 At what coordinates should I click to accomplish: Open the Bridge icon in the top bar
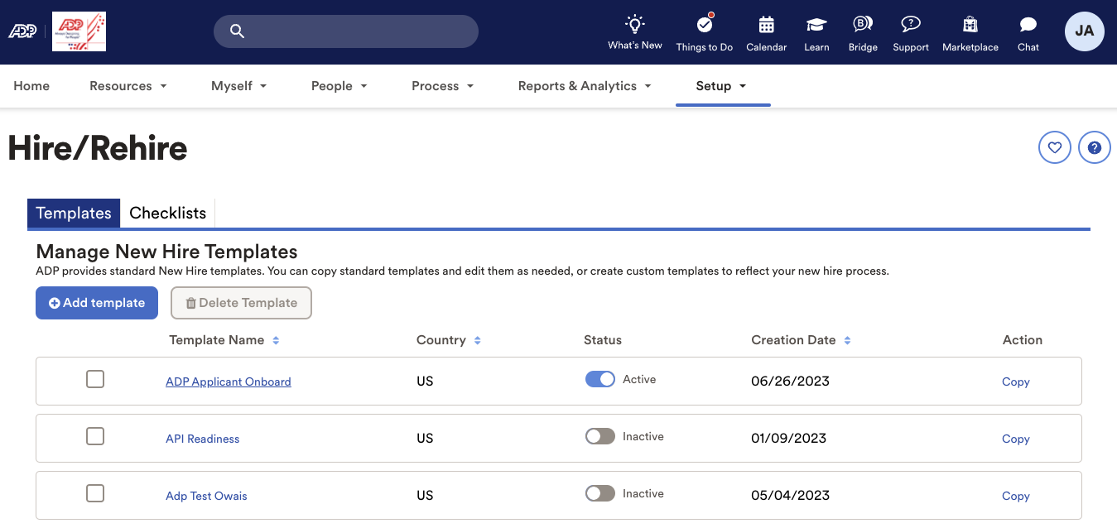click(862, 26)
